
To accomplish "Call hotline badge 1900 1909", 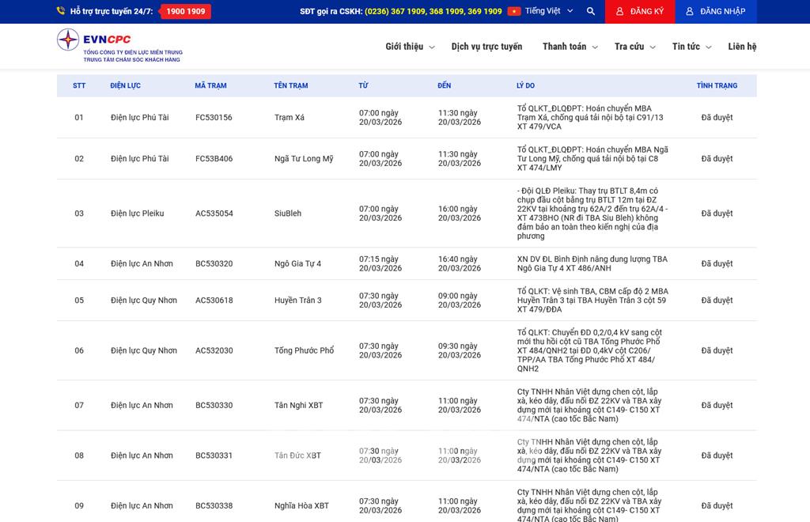I will 186,12.
